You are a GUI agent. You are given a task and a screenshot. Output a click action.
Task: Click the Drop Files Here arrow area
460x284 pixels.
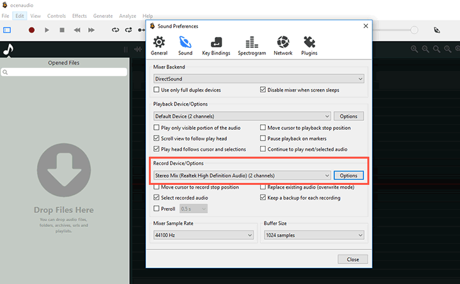coord(64,170)
